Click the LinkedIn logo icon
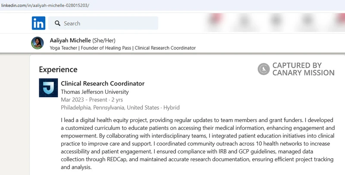 (x=38, y=23)
